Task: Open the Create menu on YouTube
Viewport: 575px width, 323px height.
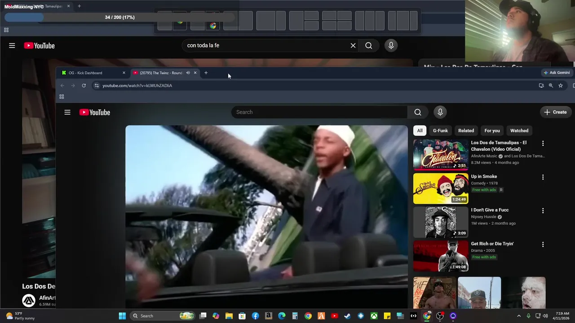Action: pyautogui.click(x=556, y=112)
